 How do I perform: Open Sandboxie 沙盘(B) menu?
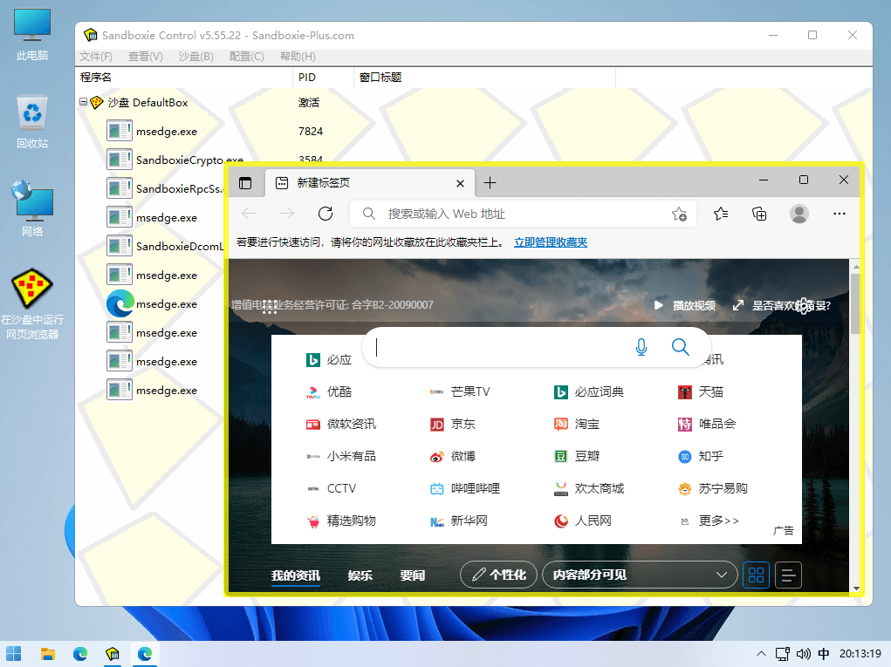[196, 57]
